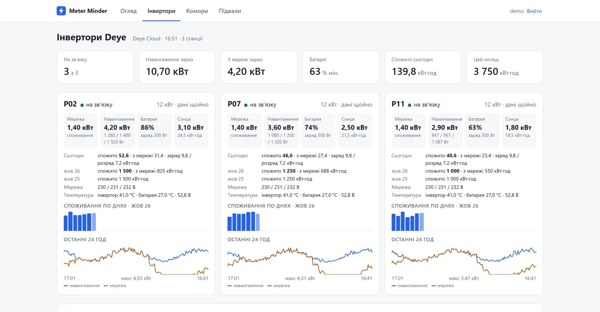Select the Інвертори tab
The image size is (600, 312).
click(x=161, y=11)
